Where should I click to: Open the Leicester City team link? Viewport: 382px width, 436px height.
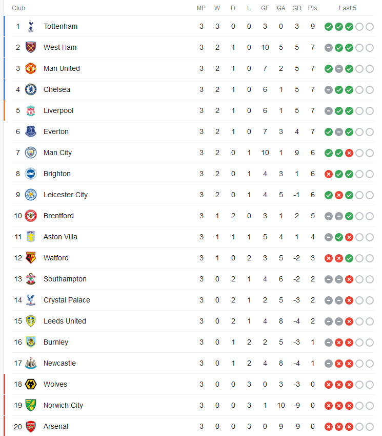[x=66, y=195]
